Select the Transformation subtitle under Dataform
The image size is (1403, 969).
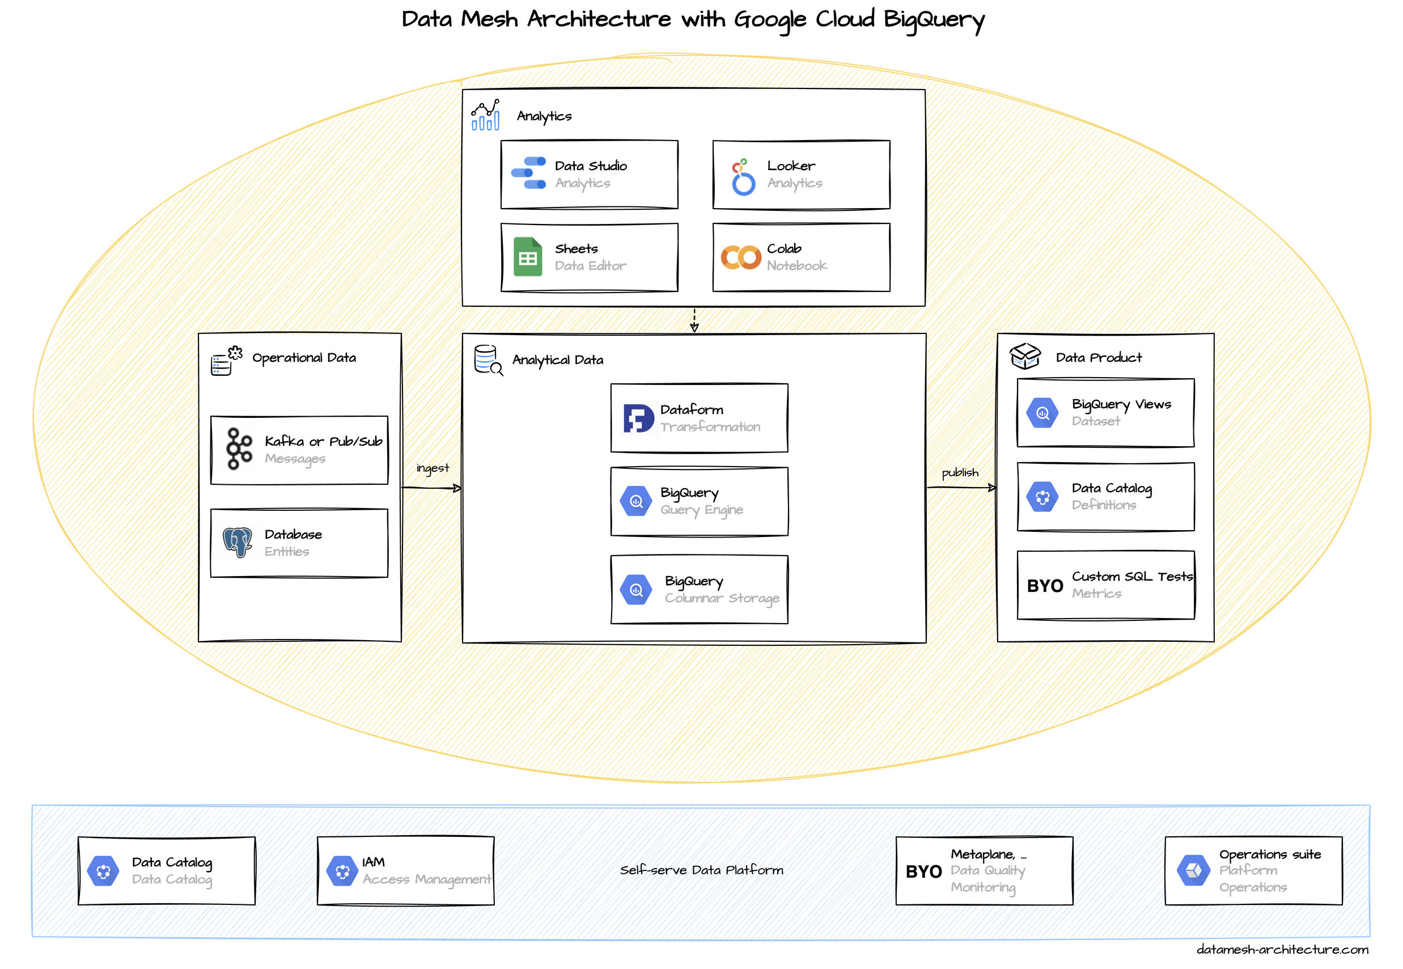[x=710, y=427]
